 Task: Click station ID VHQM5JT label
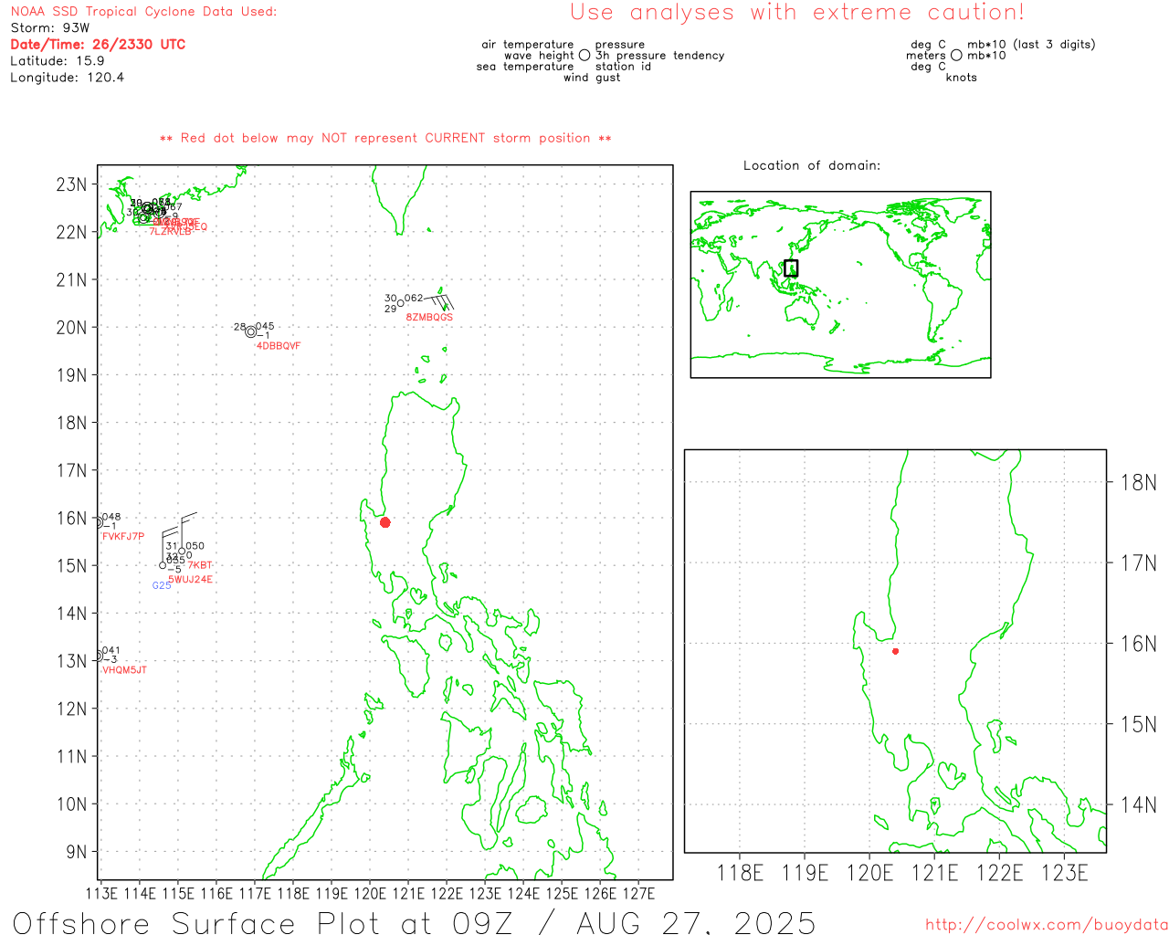click(124, 670)
